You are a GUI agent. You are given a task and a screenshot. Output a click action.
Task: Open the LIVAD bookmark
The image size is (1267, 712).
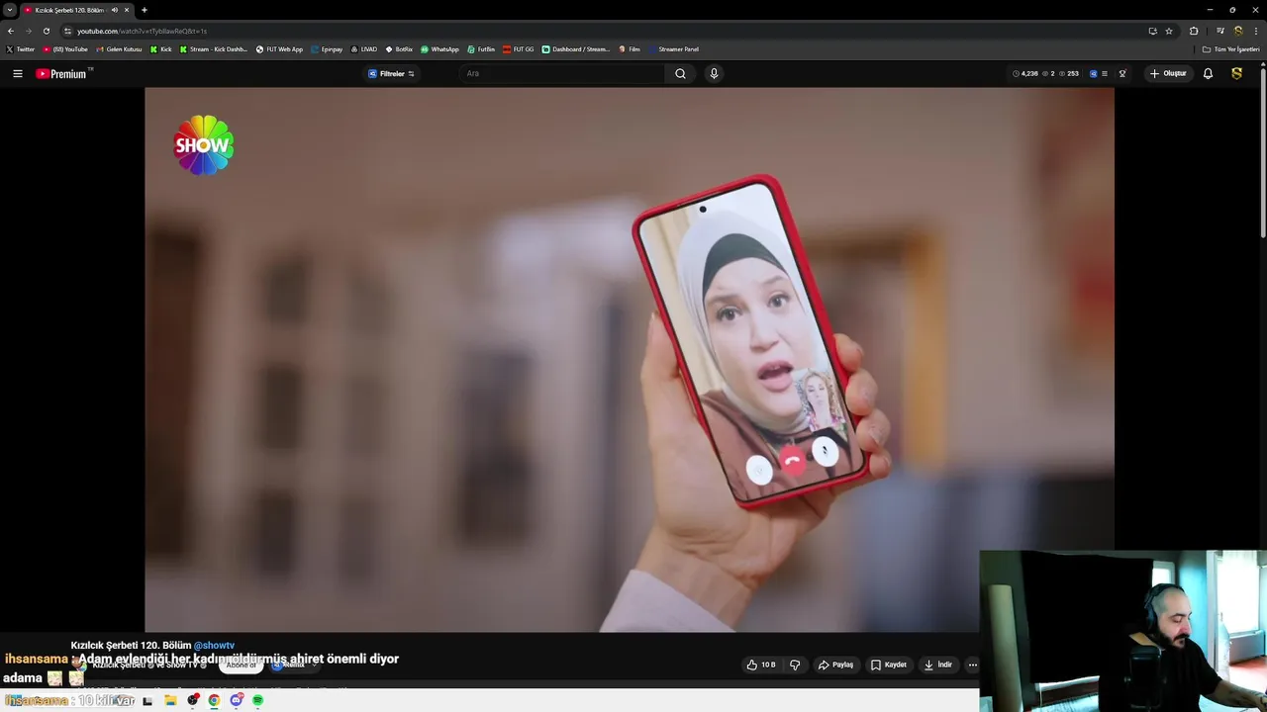pos(364,49)
